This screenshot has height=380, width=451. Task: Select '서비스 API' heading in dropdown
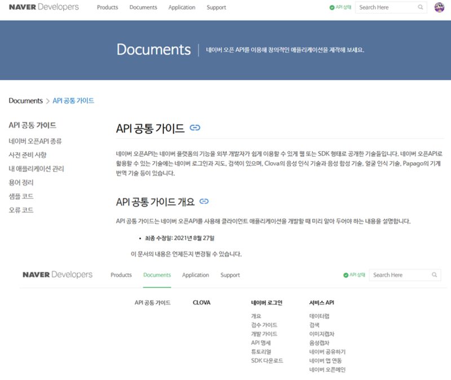(321, 303)
